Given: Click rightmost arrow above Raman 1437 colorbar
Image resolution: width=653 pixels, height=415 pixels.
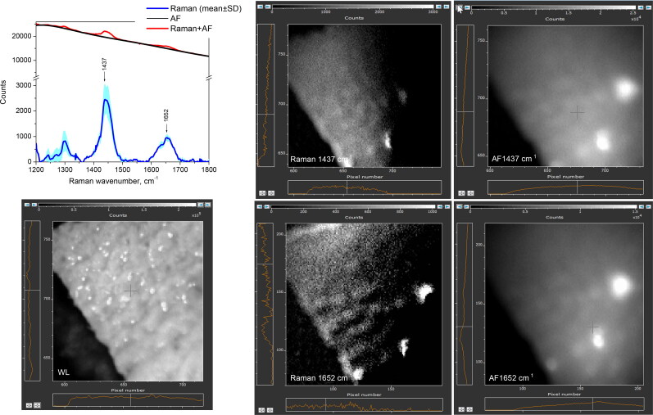Looking at the screenshot, I should (447, 7).
